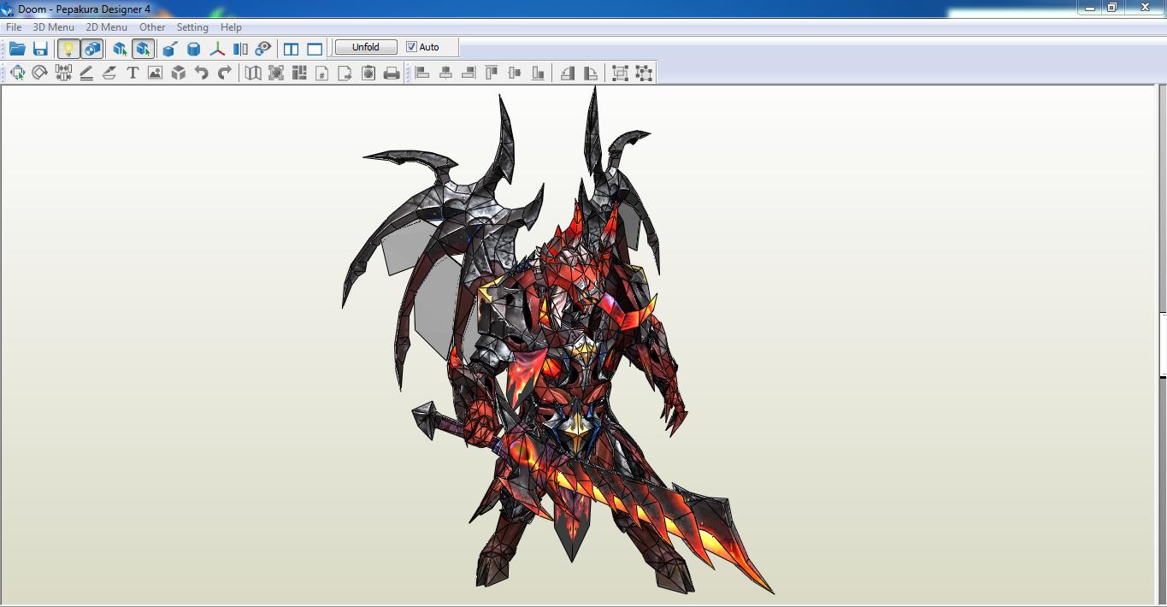Select the text T tool

[132, 74]
